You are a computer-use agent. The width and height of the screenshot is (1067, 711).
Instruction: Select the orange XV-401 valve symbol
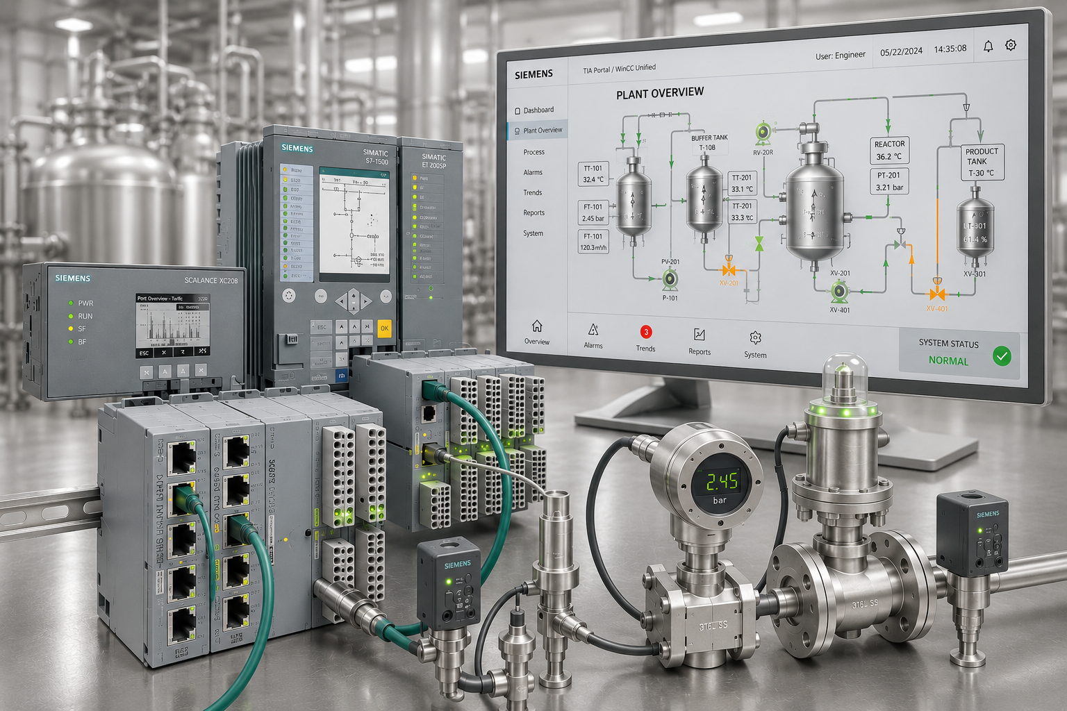[x=937, y=292]
